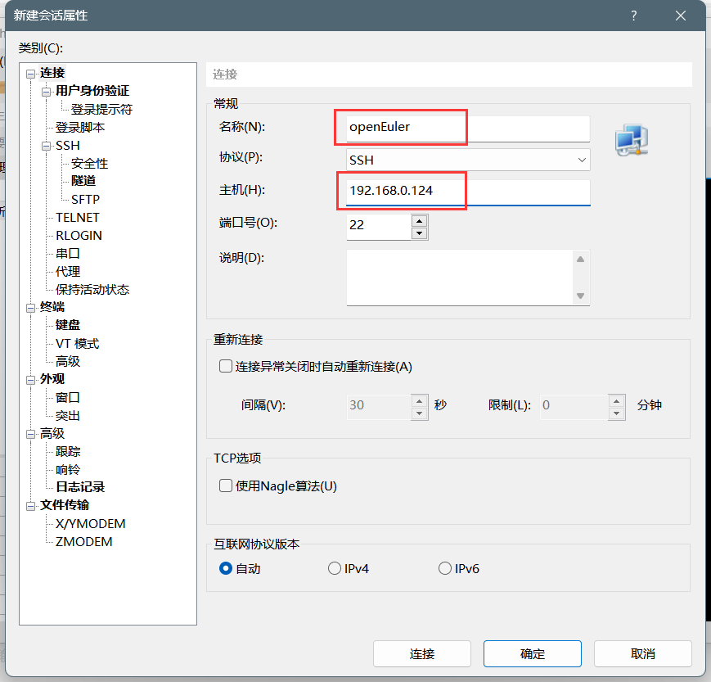Open the 日志记录 settings page
The image size is (711, 682).
[79, 486]
